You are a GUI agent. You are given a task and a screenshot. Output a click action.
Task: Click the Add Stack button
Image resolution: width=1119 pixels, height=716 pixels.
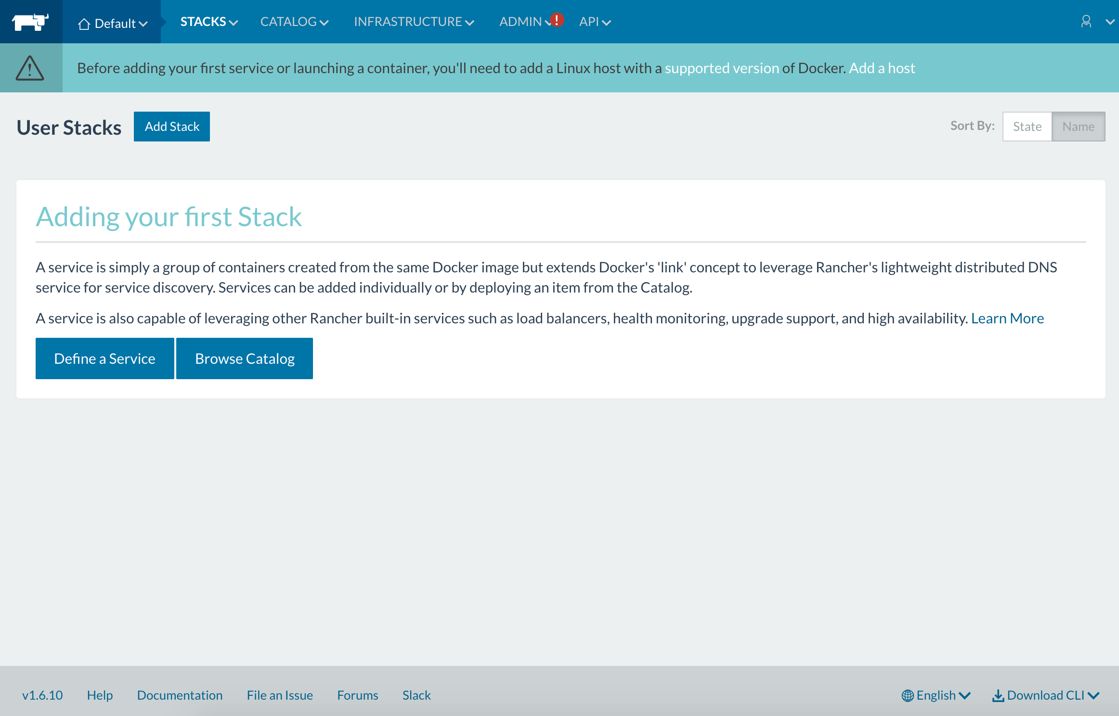pos(172,127)
